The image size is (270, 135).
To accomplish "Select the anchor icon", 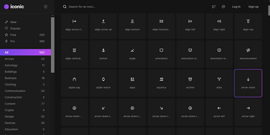I will 103,54.
